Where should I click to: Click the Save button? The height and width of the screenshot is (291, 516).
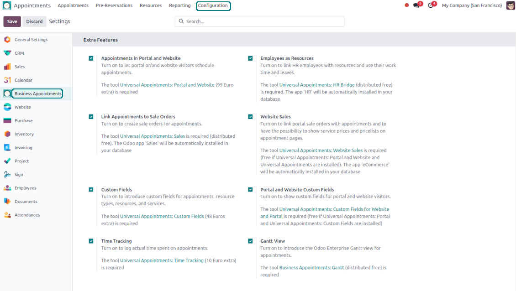coord(12,21)
